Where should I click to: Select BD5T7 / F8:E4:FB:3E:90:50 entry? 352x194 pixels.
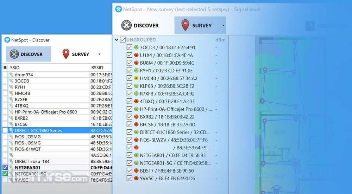167,171
